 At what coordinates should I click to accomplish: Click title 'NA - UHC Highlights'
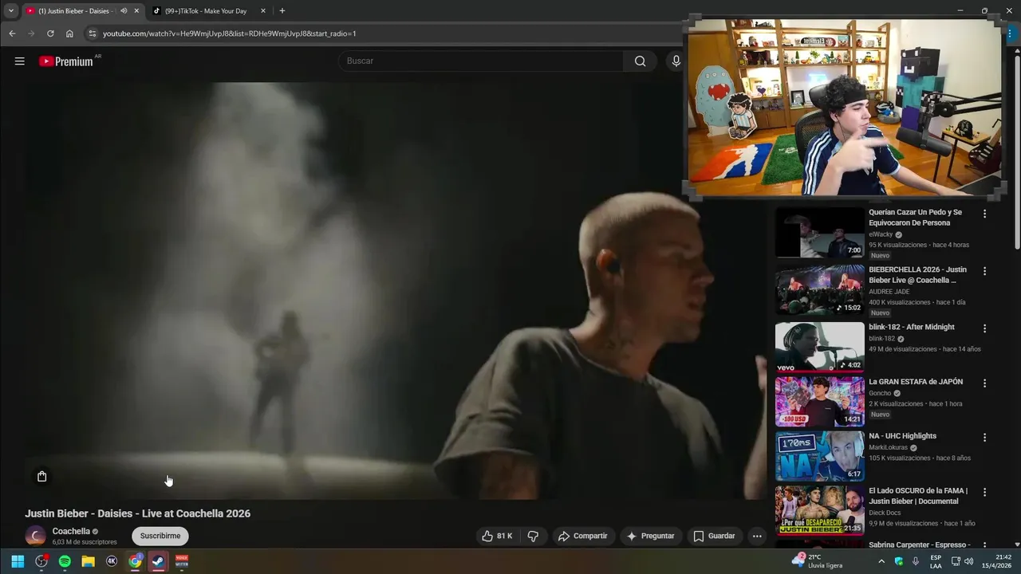point(902,436)
